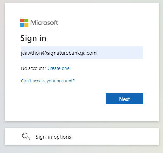The height and width of the screenshot is (153, 163).
Task: Focus the email address input field
Action: (x=82, y=53)
